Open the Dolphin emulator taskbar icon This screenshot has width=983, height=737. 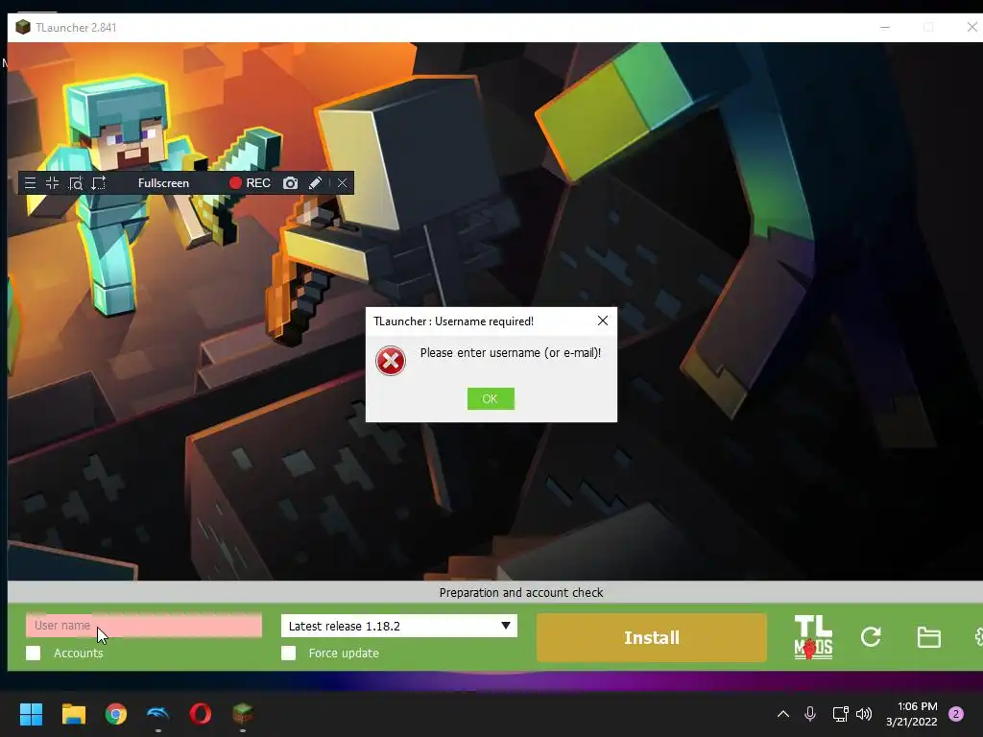pyautogui.click(x=158, y=714)
